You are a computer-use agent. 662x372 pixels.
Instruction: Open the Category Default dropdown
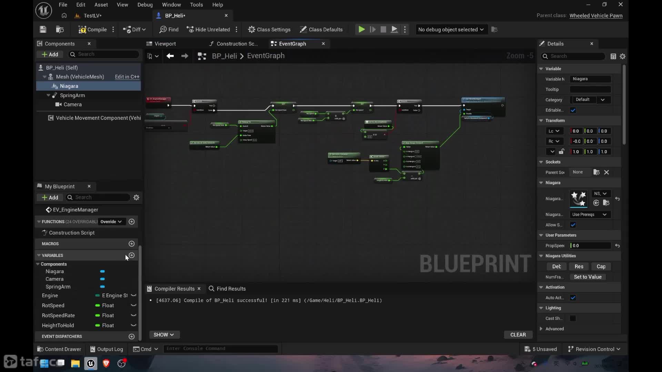[591, 100]
